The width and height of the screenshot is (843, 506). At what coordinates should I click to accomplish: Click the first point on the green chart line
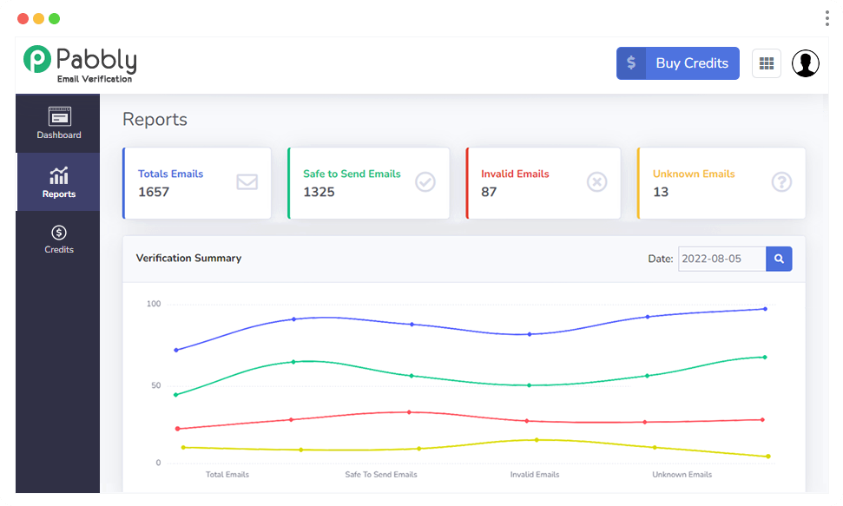(x=176, y=395)
